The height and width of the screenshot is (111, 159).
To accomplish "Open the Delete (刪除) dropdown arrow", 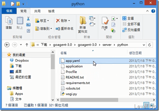I will 69,21.
